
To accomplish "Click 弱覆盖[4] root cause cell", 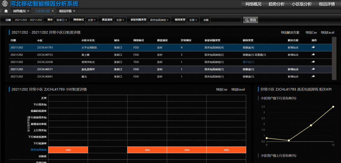I will (248, 48).
